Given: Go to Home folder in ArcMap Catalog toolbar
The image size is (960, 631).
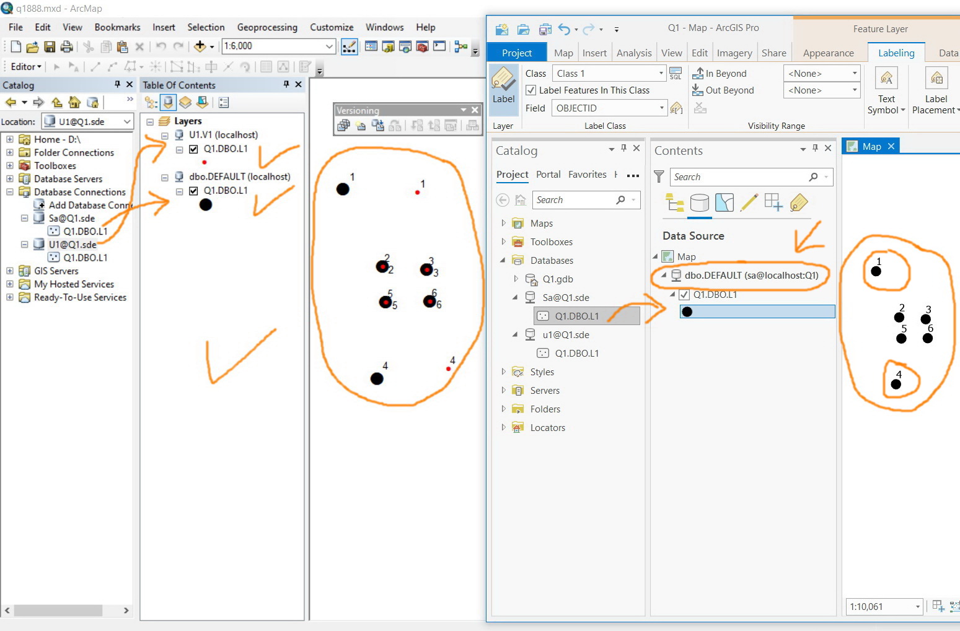Looking at the screenshot, I should click(74, 102).
